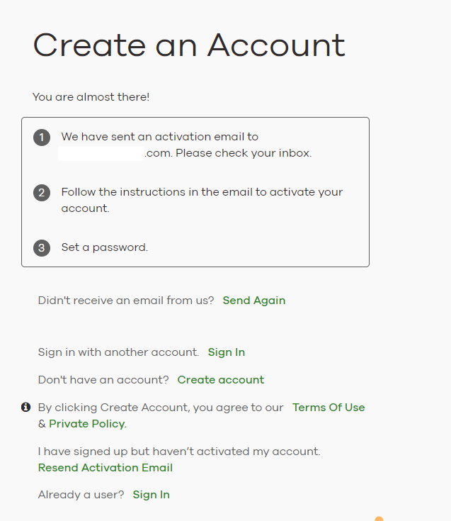
Task: Click the "Didn't receive an email from us?" text
Action: pos(126,301)
